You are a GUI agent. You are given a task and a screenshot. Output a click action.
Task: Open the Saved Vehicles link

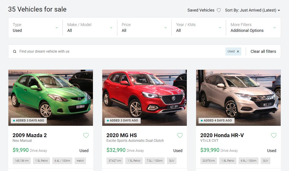tap(201, 10)
